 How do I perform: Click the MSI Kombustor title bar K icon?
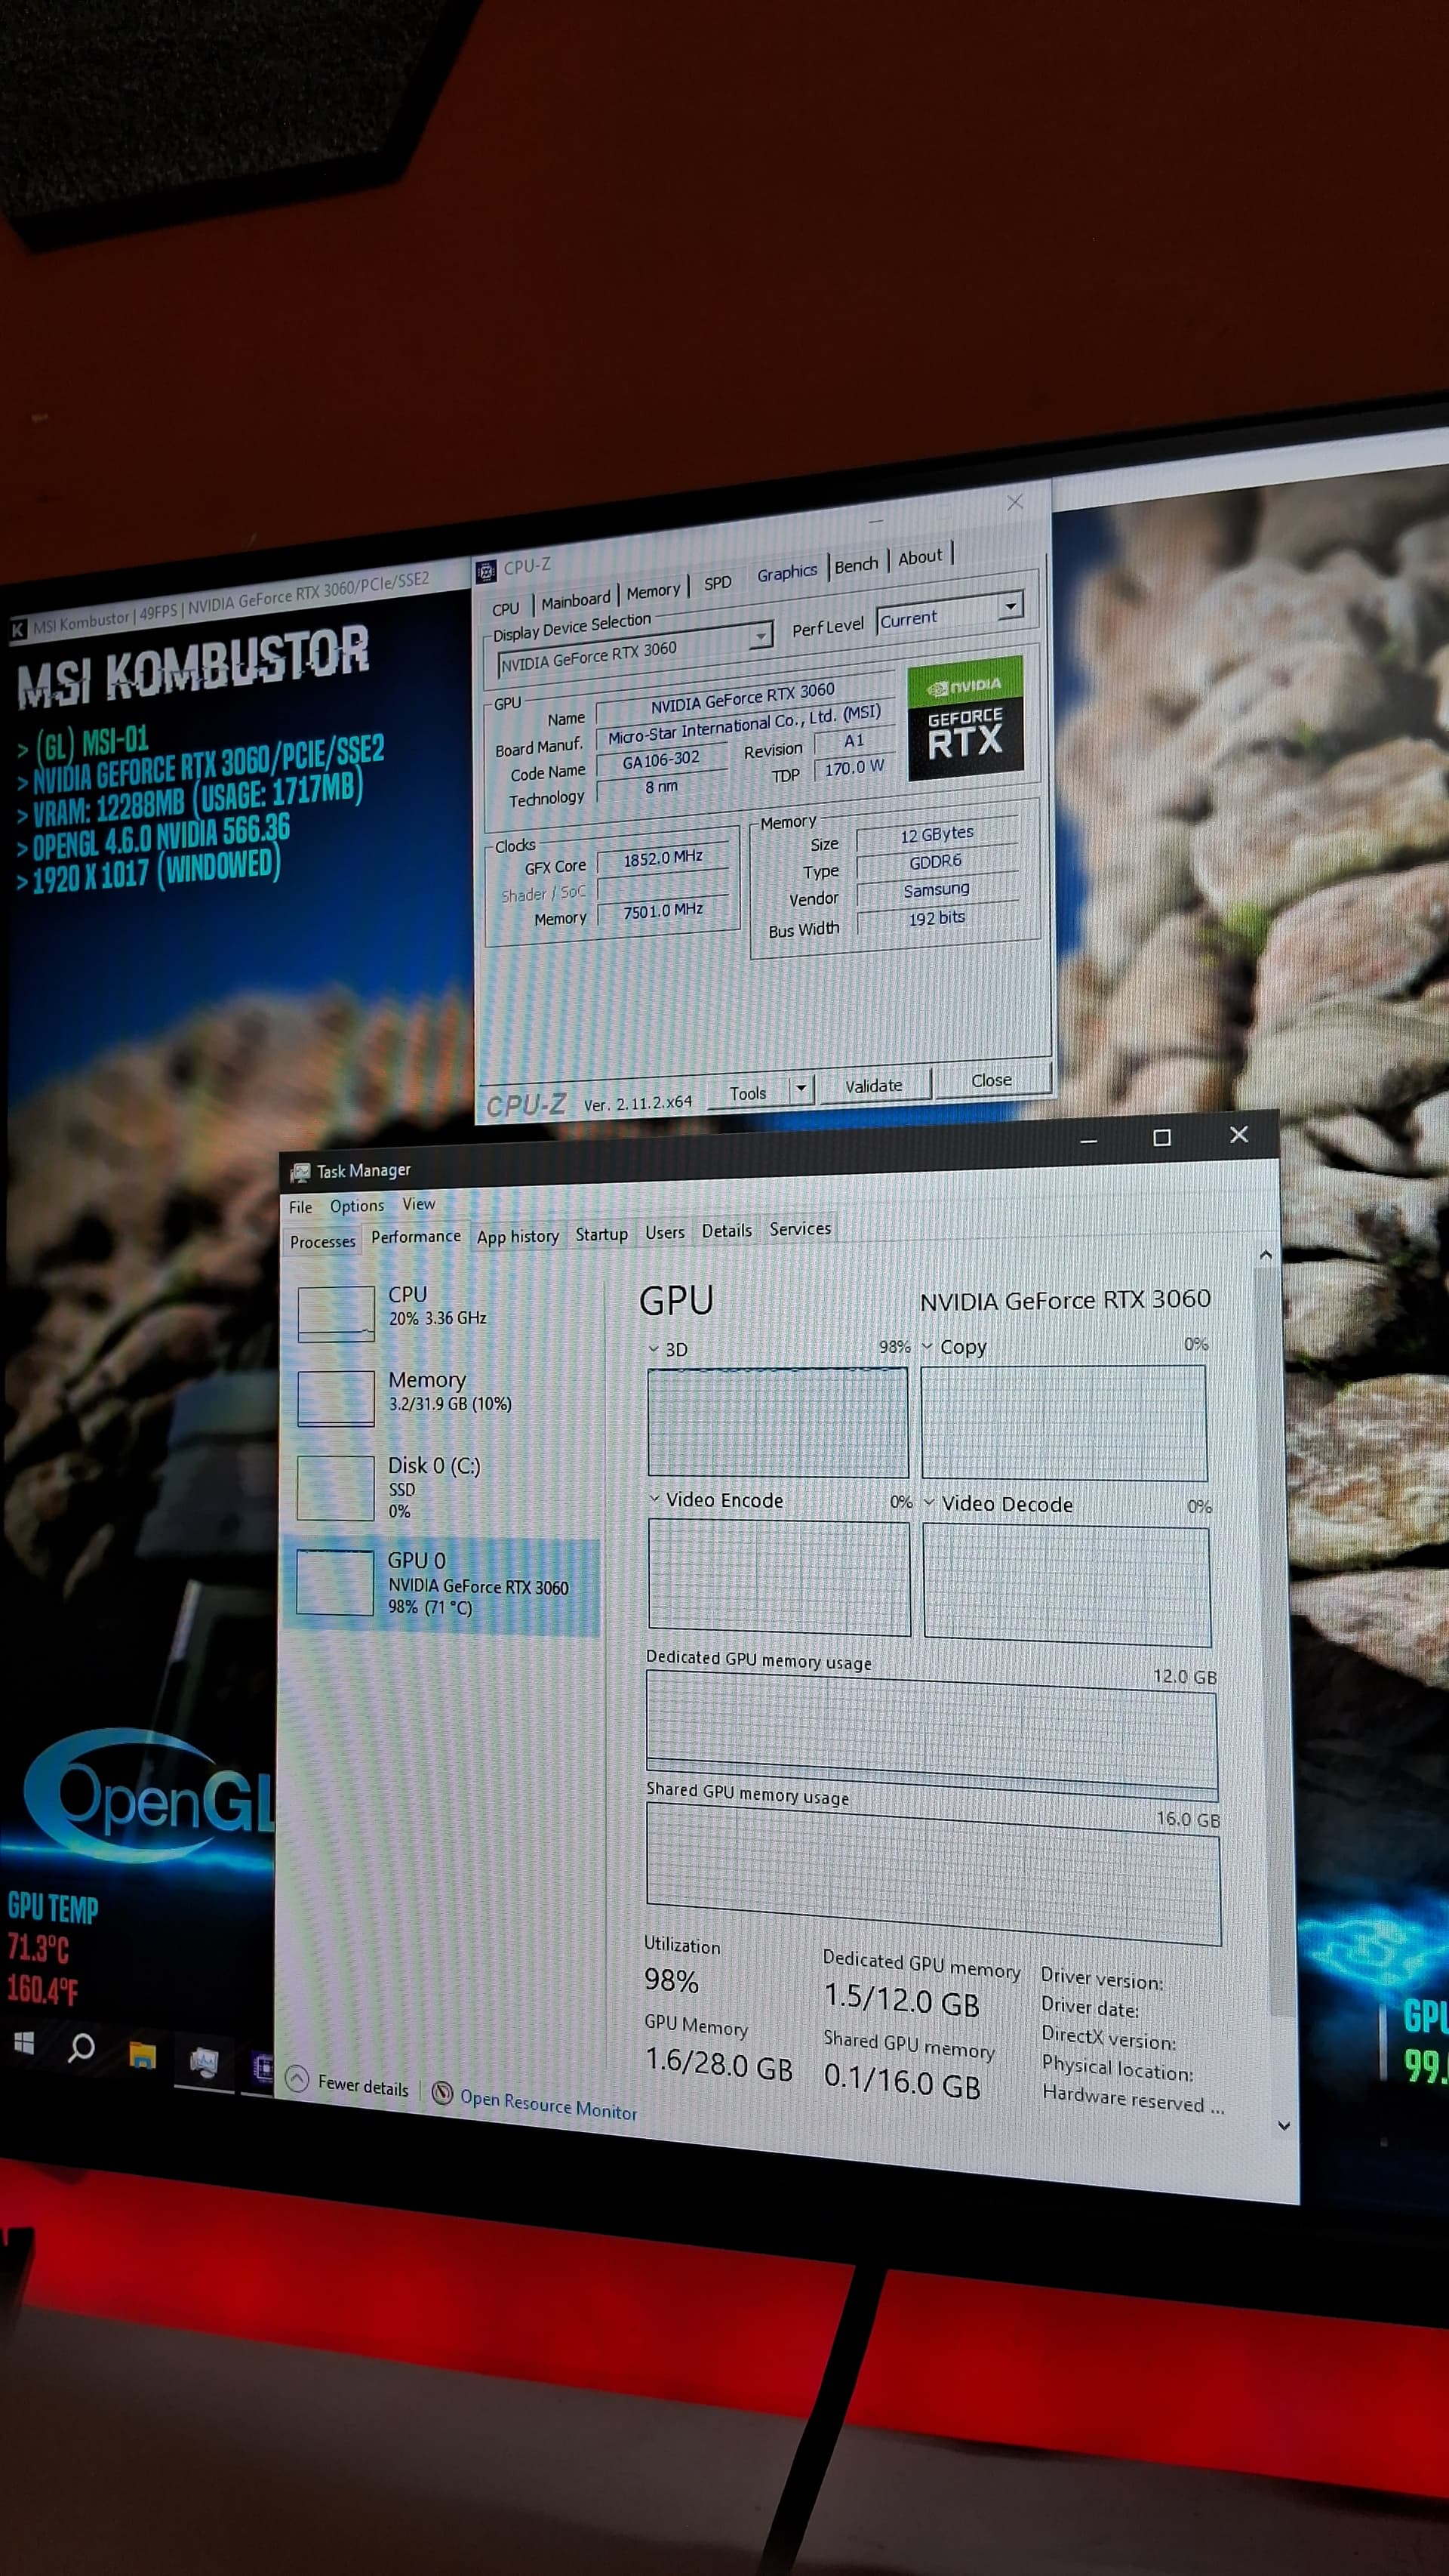pyautogui.click(x=18, y=629)
